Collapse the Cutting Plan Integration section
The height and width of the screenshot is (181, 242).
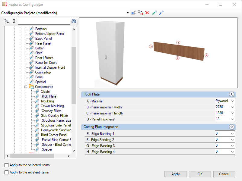(231, 127)
